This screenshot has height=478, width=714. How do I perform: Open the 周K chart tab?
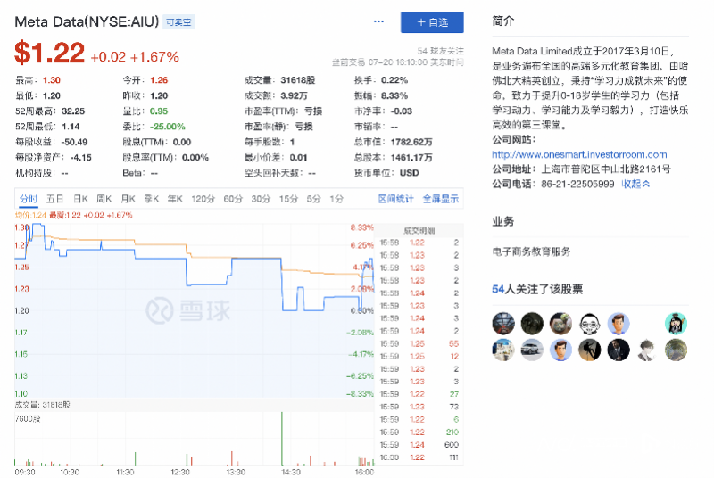(104, 199)
